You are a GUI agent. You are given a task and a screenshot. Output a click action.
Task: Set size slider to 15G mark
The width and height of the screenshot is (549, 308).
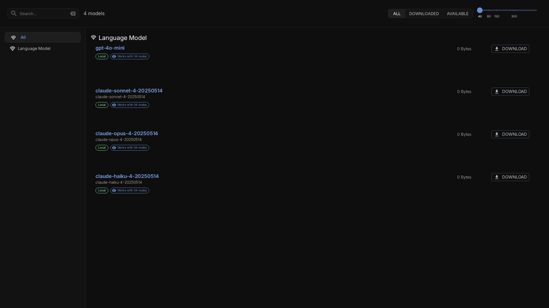pyautogui.click(x=497, y=10)
